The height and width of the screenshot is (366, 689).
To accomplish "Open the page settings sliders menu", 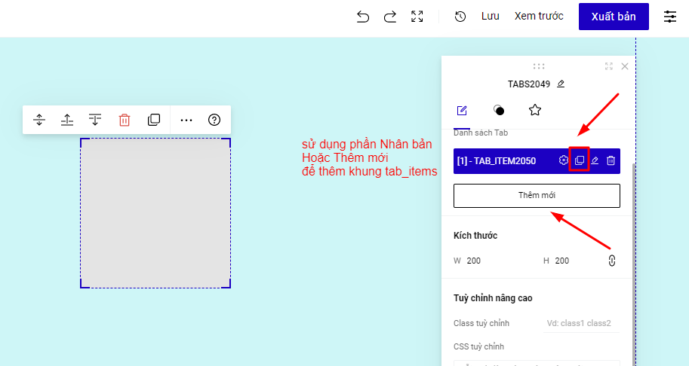I will 670,17.
